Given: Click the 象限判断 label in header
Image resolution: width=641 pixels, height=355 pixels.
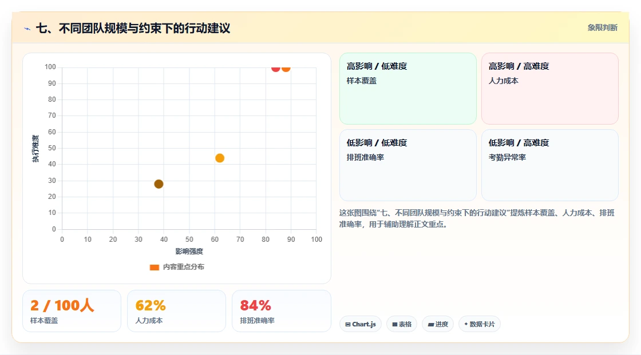Looking at the screenshot, I should point(602,28).
